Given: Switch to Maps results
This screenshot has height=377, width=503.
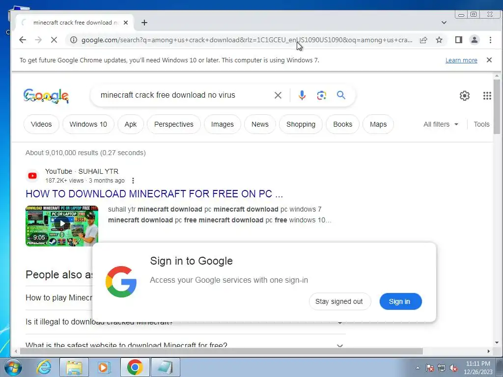Looking at the screenshot, I should pyautogui.click(x=378, y=124).
